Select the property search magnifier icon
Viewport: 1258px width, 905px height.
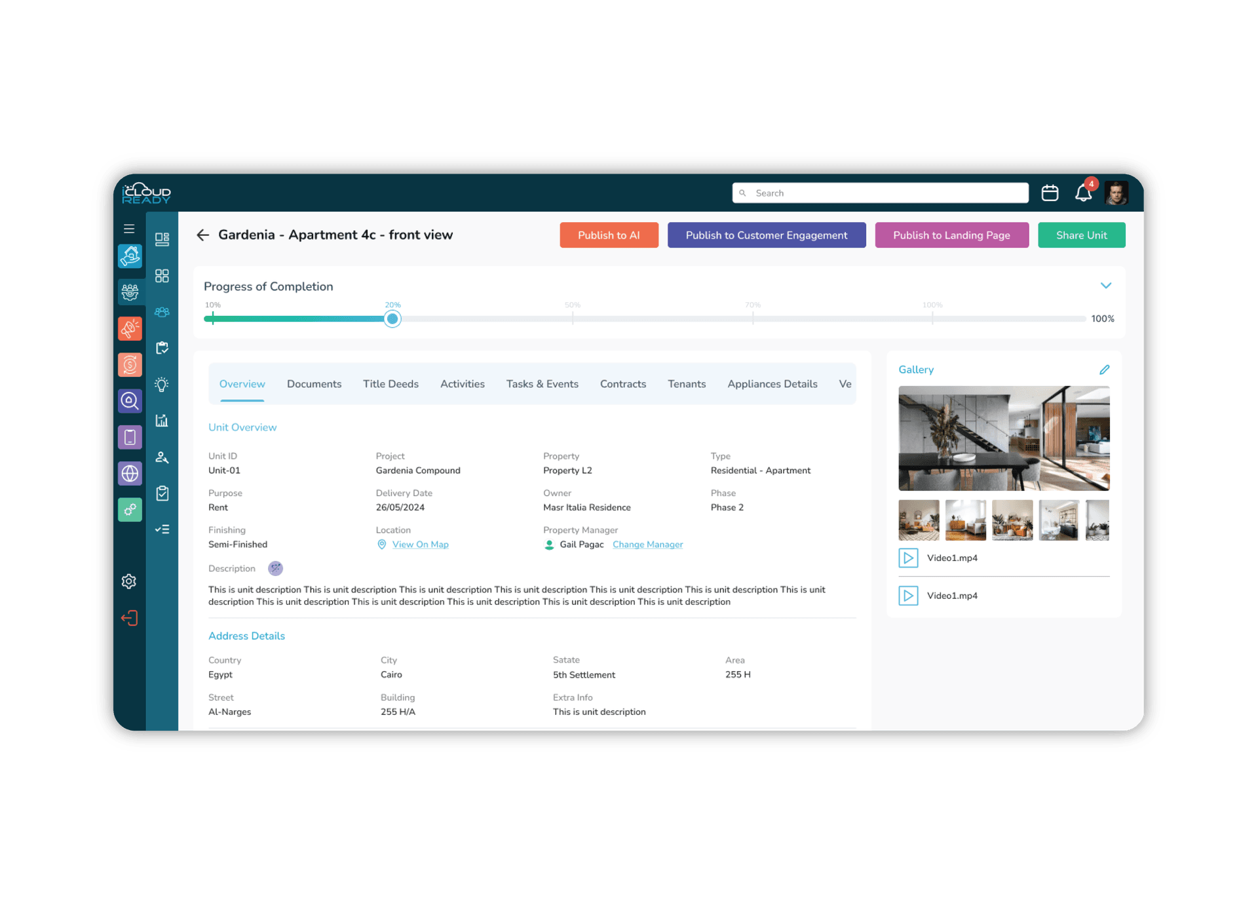(130, 401)
